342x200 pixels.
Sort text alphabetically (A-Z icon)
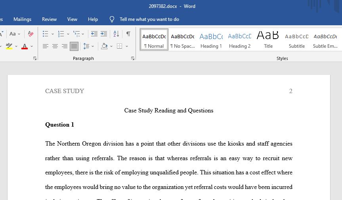point(116,34)
